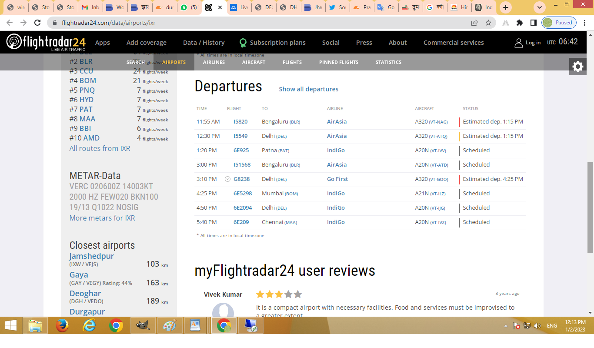Click the ENG language indicator in the taskbar

552,326
